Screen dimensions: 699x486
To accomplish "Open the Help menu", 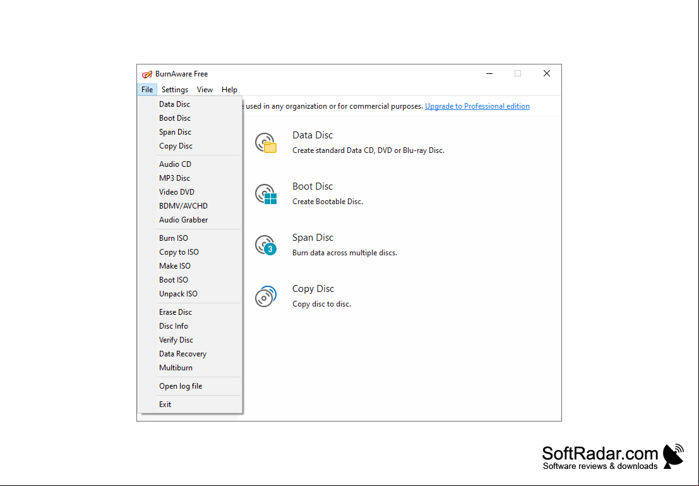I will [229, 90].
